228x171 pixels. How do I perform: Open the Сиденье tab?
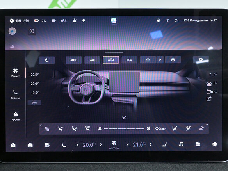pyautogui.click(x=16, y=94)
